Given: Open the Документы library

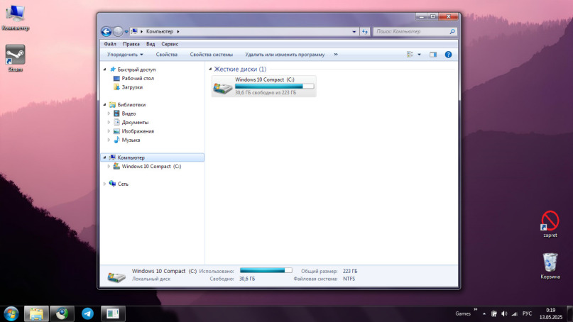Looking at the screenshot, I should pos(135,122).
